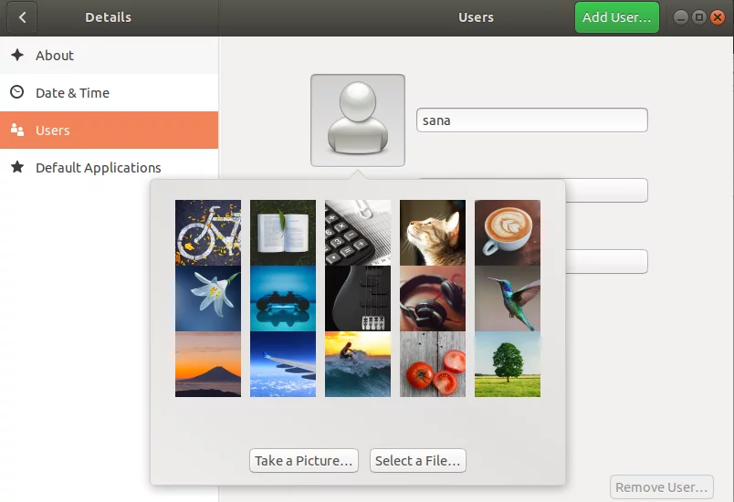Image resolution: width=734 pixels, height=502 pixels.
Task: Choose the open book avatar image
Action: [283, 233]
